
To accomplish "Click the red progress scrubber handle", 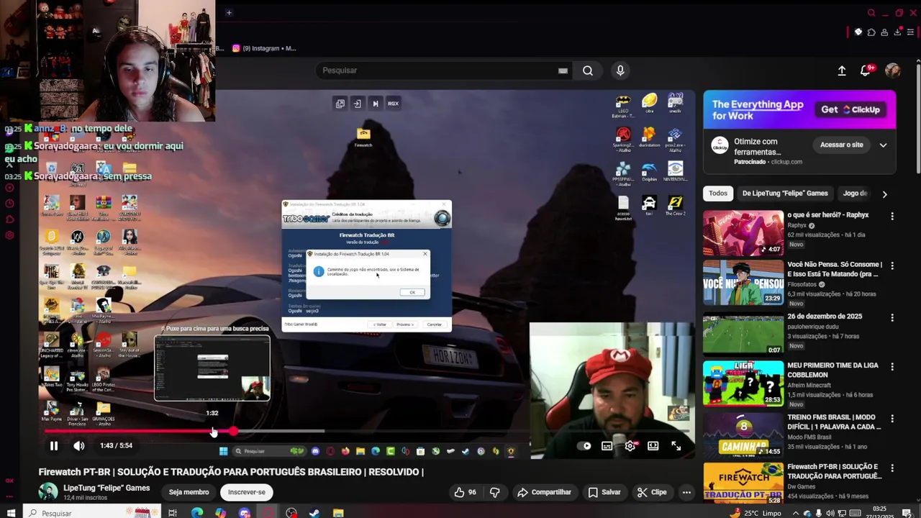I will pyautogui.click(x=233, y=432).
